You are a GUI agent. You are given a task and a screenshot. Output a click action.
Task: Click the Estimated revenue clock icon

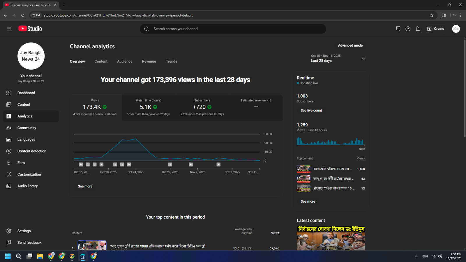(x=269, y=100)
